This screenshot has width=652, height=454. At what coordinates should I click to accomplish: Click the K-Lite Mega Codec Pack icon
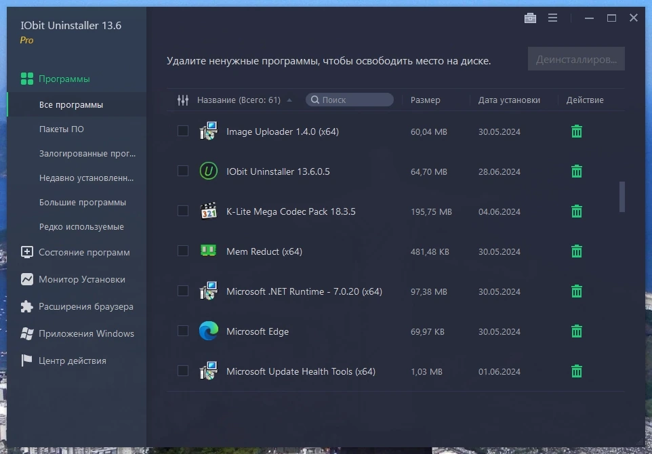[208, 211]
